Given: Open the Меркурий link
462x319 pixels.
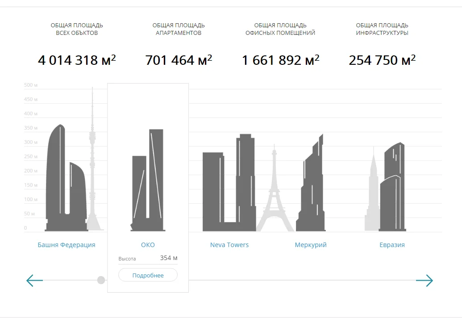Looking at the screenshot, I should click(x=311, y=245).
